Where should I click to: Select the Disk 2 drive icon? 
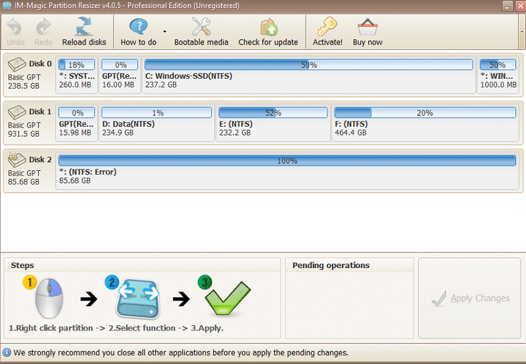click(16, 160)
